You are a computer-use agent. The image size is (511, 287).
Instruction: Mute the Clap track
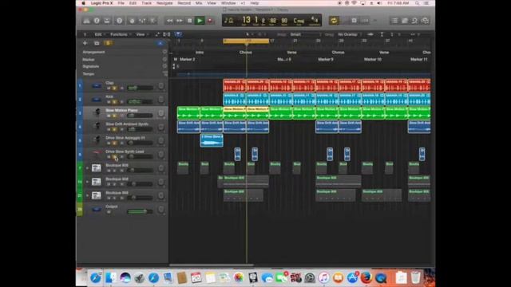(109, 88)
